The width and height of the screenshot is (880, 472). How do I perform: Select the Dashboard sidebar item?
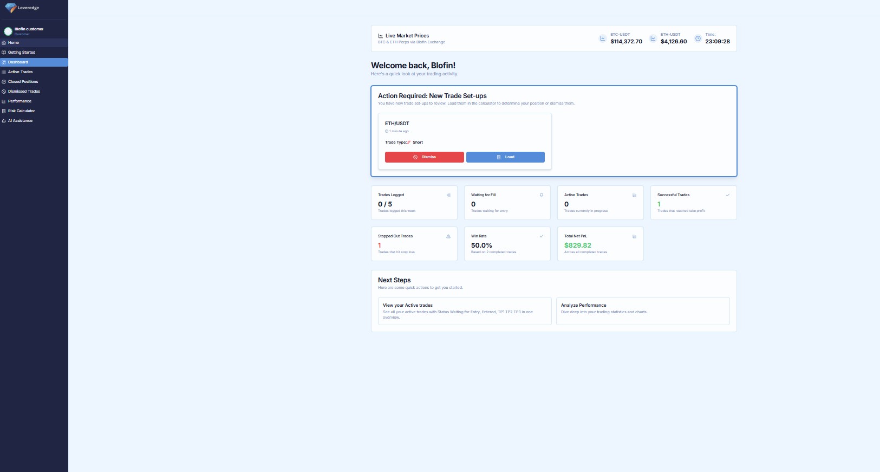click(34, 62)
